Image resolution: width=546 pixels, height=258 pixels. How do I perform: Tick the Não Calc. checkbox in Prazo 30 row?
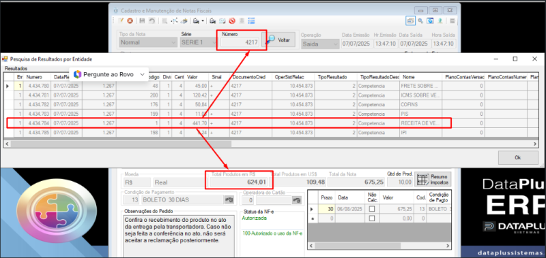[x=372, y=209]
